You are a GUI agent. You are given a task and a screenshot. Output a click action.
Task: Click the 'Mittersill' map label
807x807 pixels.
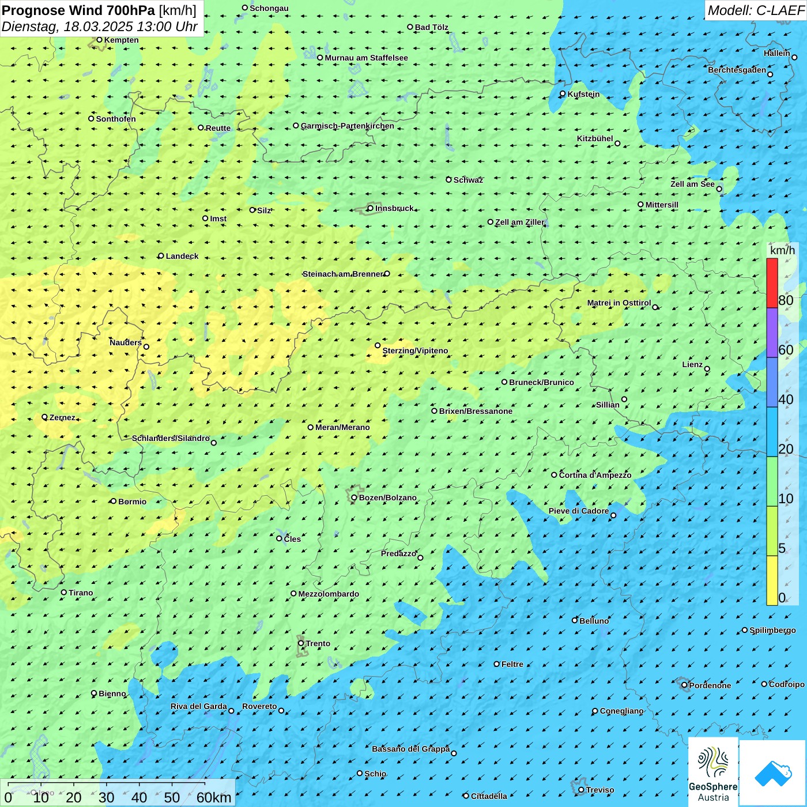click(662, 205)
